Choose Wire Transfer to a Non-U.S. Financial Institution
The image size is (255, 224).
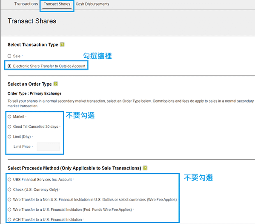[9, 199]
